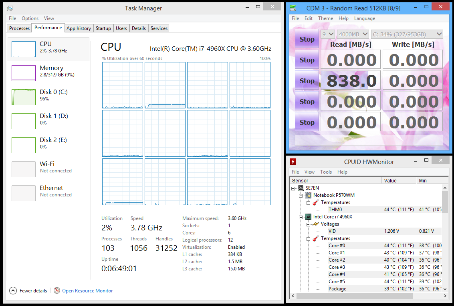This screenshot has height=306, width=454.
Task: Select the THM0 temperature row
Action: coord(385,210)
